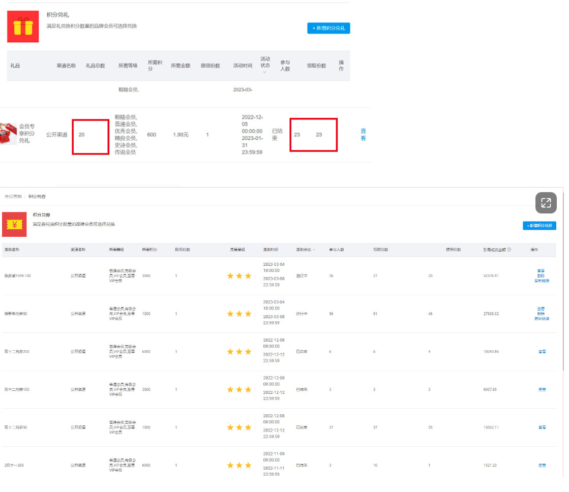Click 查看 for the 双十二兑券50 coupon

tap(542, 427)
